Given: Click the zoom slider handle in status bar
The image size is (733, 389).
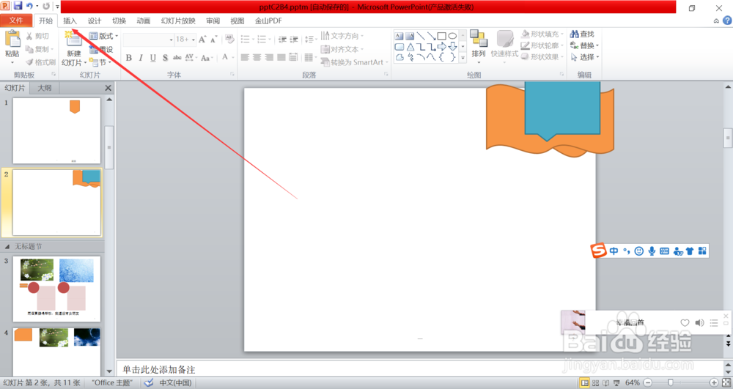Looking at the screenshot, I should [x=671, y=383].
